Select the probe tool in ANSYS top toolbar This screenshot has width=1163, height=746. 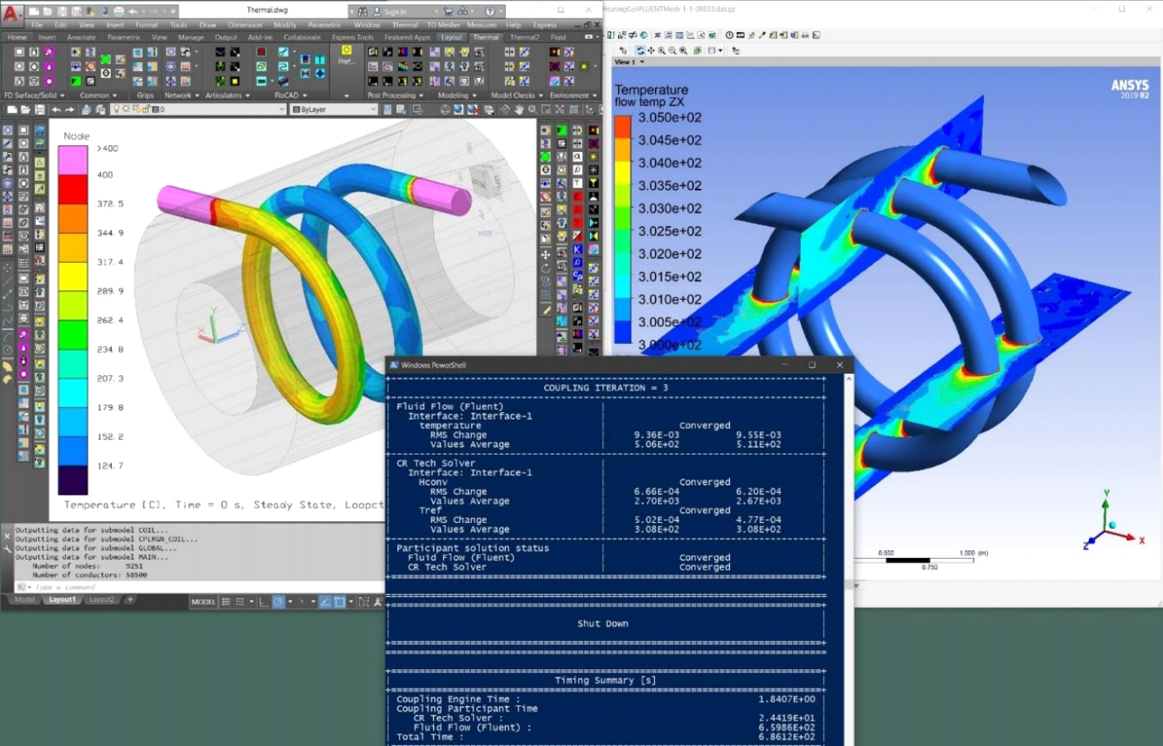pyautogui.click(x=762, y=35)
